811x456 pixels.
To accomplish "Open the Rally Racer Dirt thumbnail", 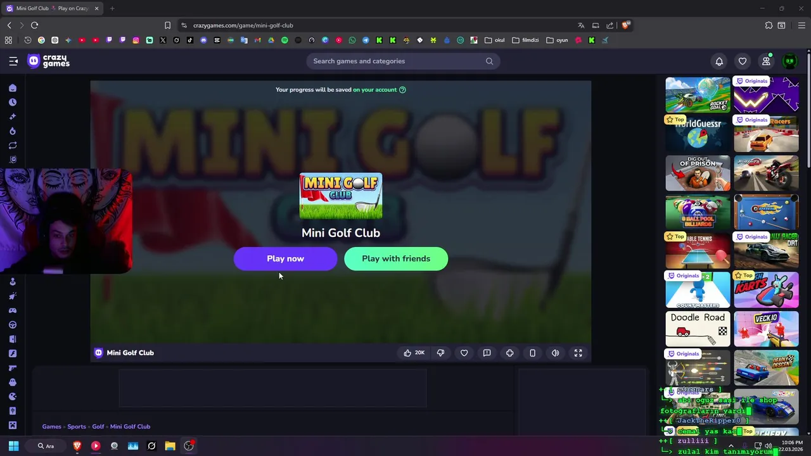I will tap(766, 251).
